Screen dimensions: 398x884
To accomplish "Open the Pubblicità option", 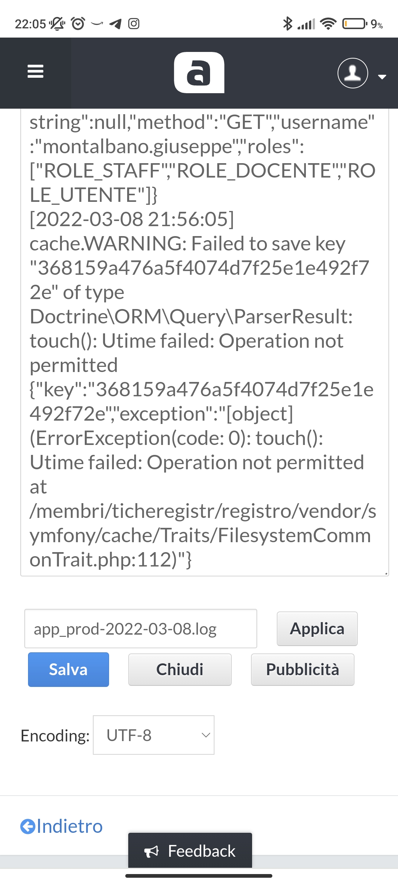I will click(302, 669).
